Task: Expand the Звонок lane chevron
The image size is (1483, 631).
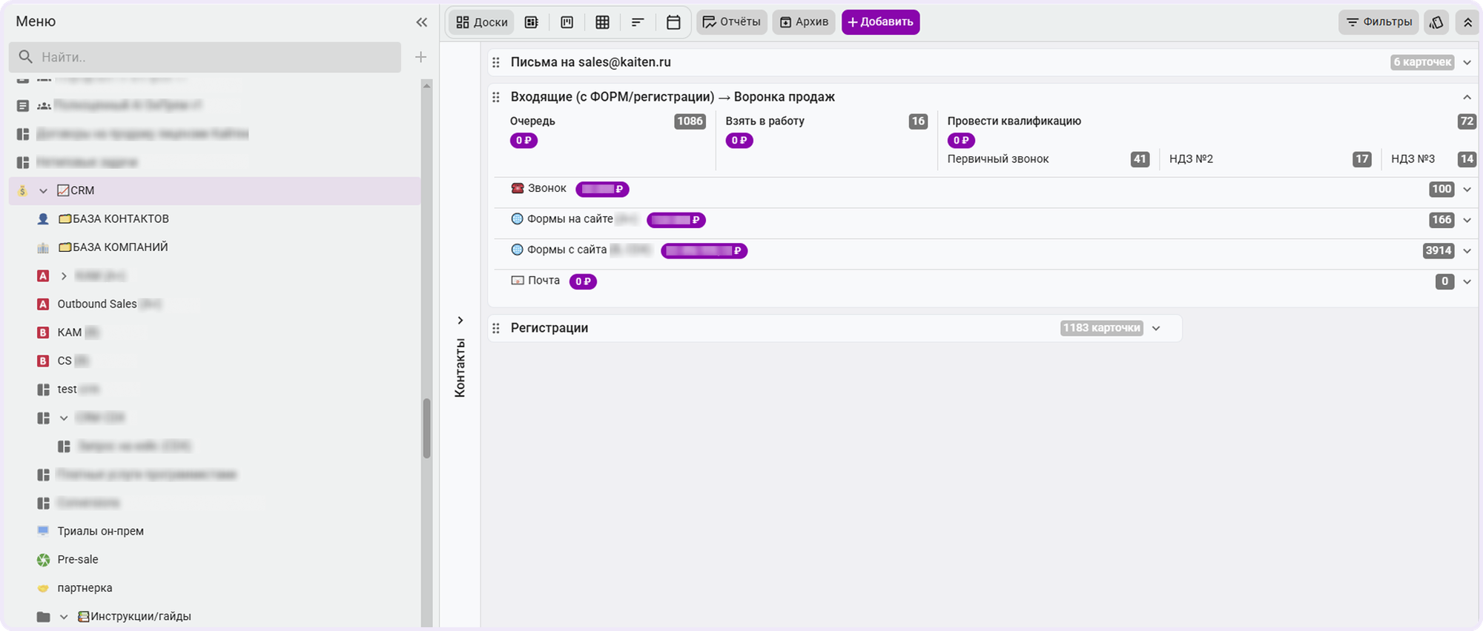Action: [x=1467, y=190]
